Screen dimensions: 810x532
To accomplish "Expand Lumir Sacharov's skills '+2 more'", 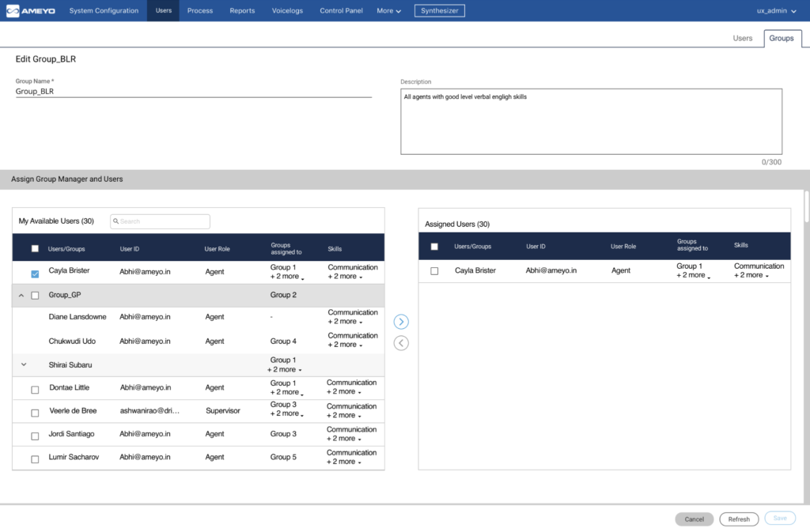I will [344, 462].
